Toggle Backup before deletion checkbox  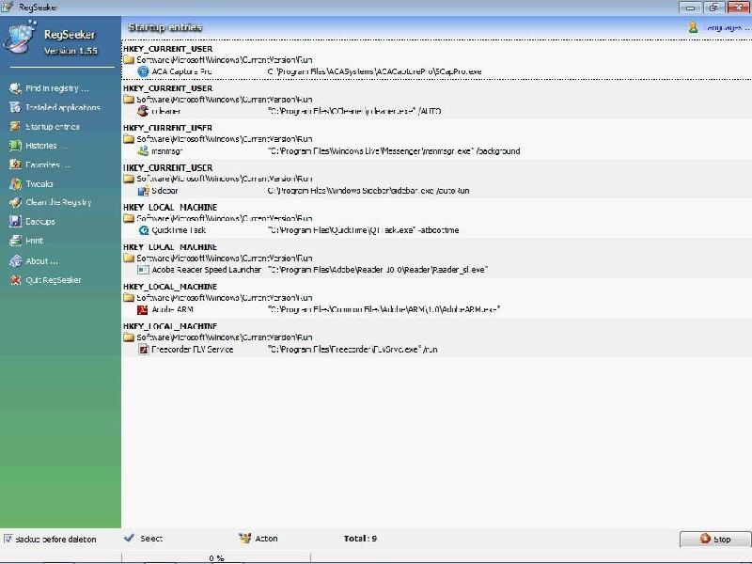[8, 539]
